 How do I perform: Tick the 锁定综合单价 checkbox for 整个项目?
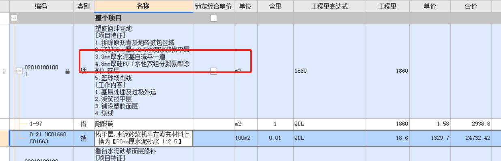tap(213, 18)
